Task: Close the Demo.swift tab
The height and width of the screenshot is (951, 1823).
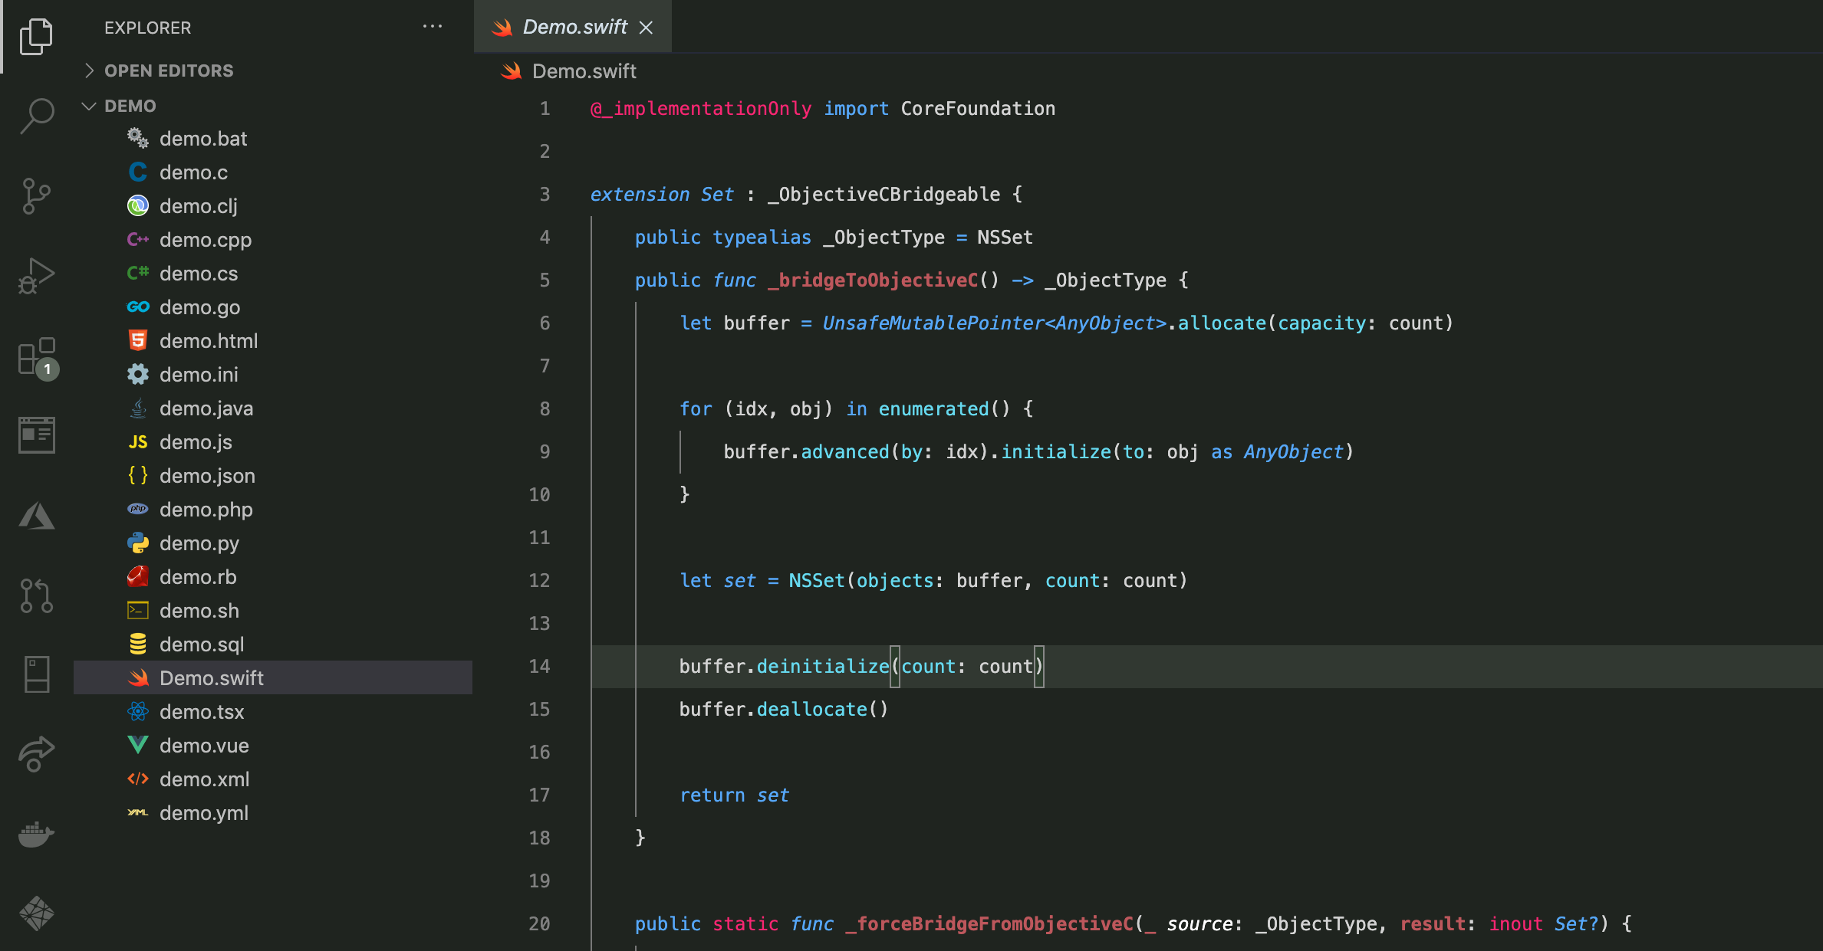Action: pos(647,28)
